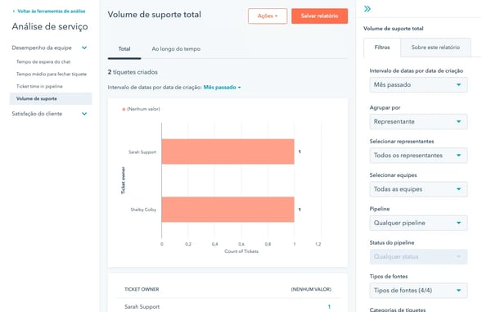The height and width of the screenshot is (312, 491).
Task: Open the Ações dropdown button
Action: click(x=268, y=16)
